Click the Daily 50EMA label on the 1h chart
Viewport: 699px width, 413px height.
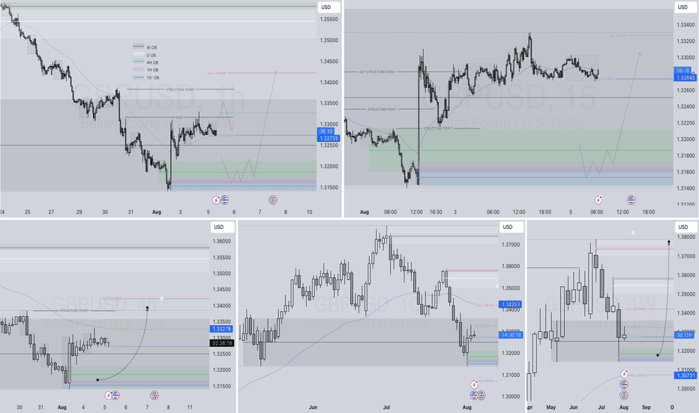217,73
